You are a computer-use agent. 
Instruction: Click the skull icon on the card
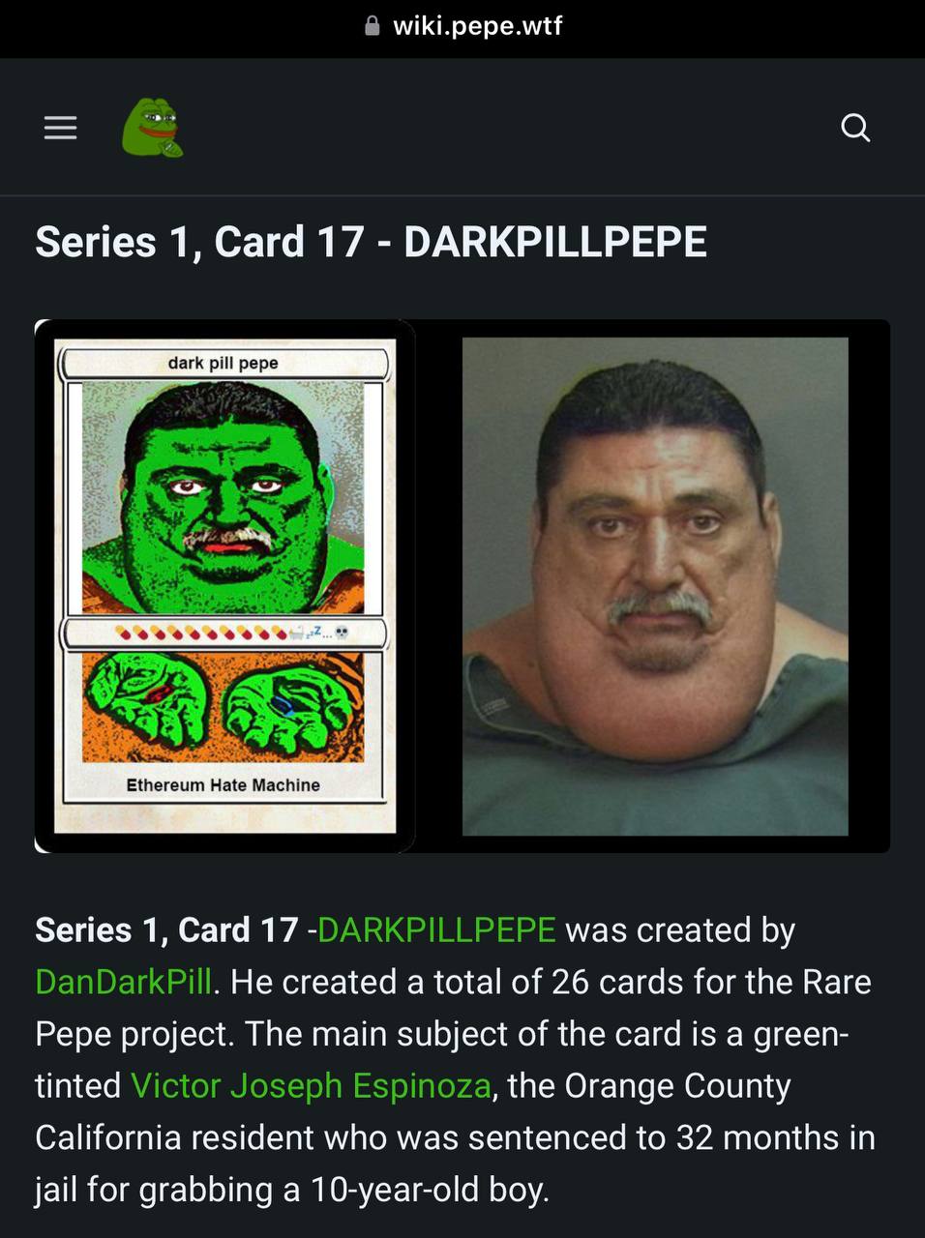tap(342, 634)
